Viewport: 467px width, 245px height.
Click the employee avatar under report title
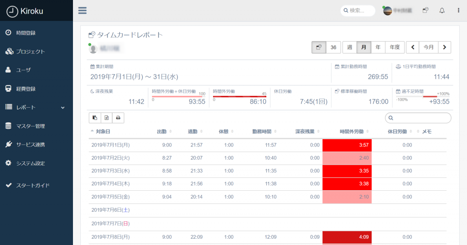click(x=93, y=49)
